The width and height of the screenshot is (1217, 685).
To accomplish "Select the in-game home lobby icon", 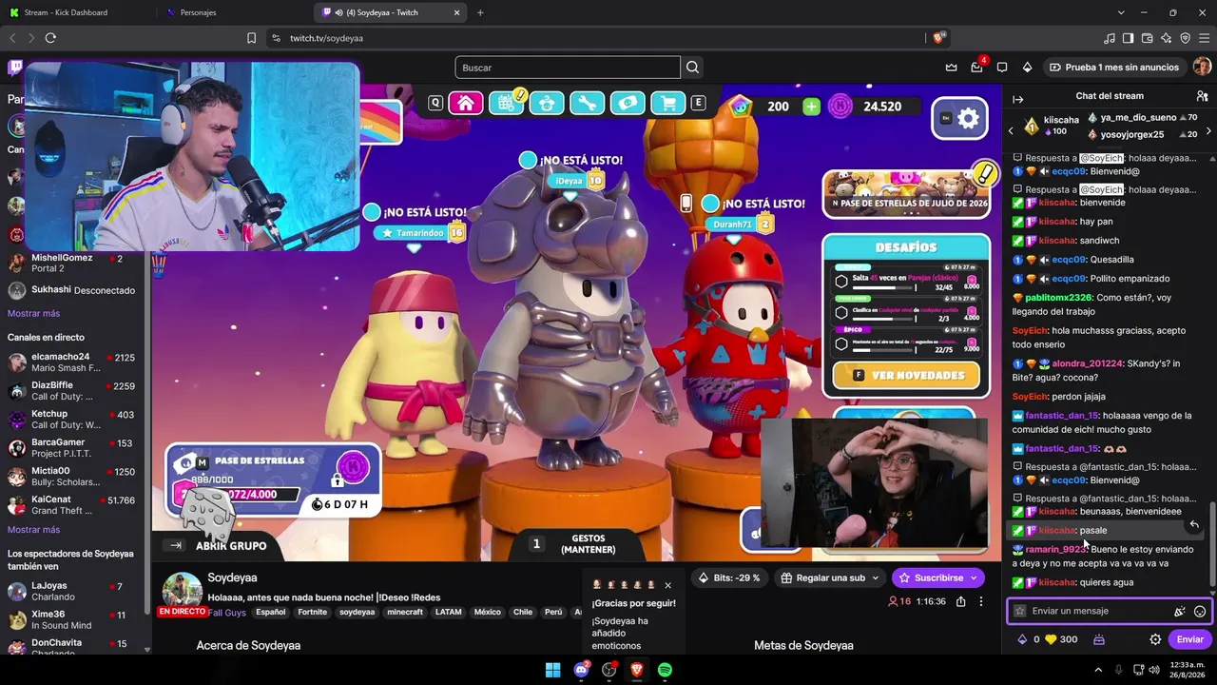I will [466, 104].
